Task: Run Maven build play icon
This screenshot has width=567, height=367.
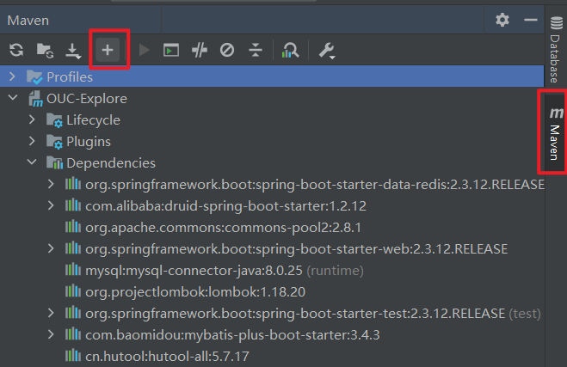Action: point(145,50)
